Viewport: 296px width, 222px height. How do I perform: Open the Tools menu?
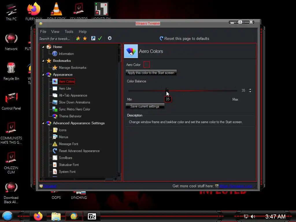(69, 32)
